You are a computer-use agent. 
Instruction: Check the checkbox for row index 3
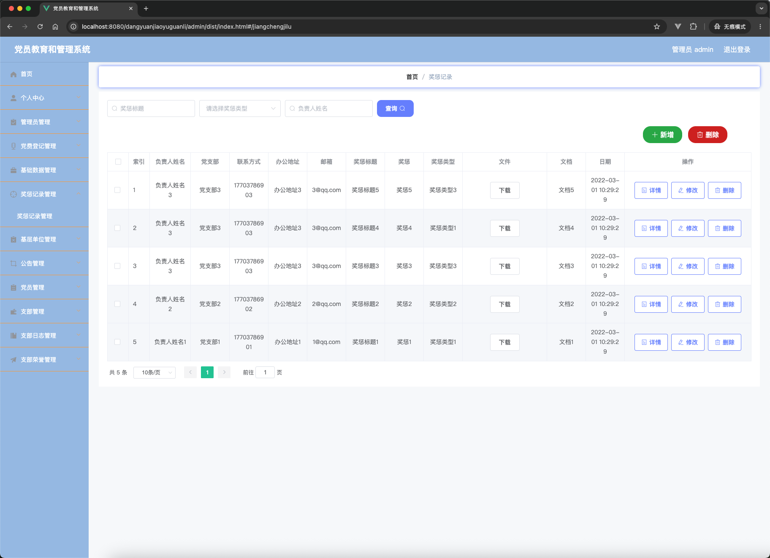pos(117,266)
